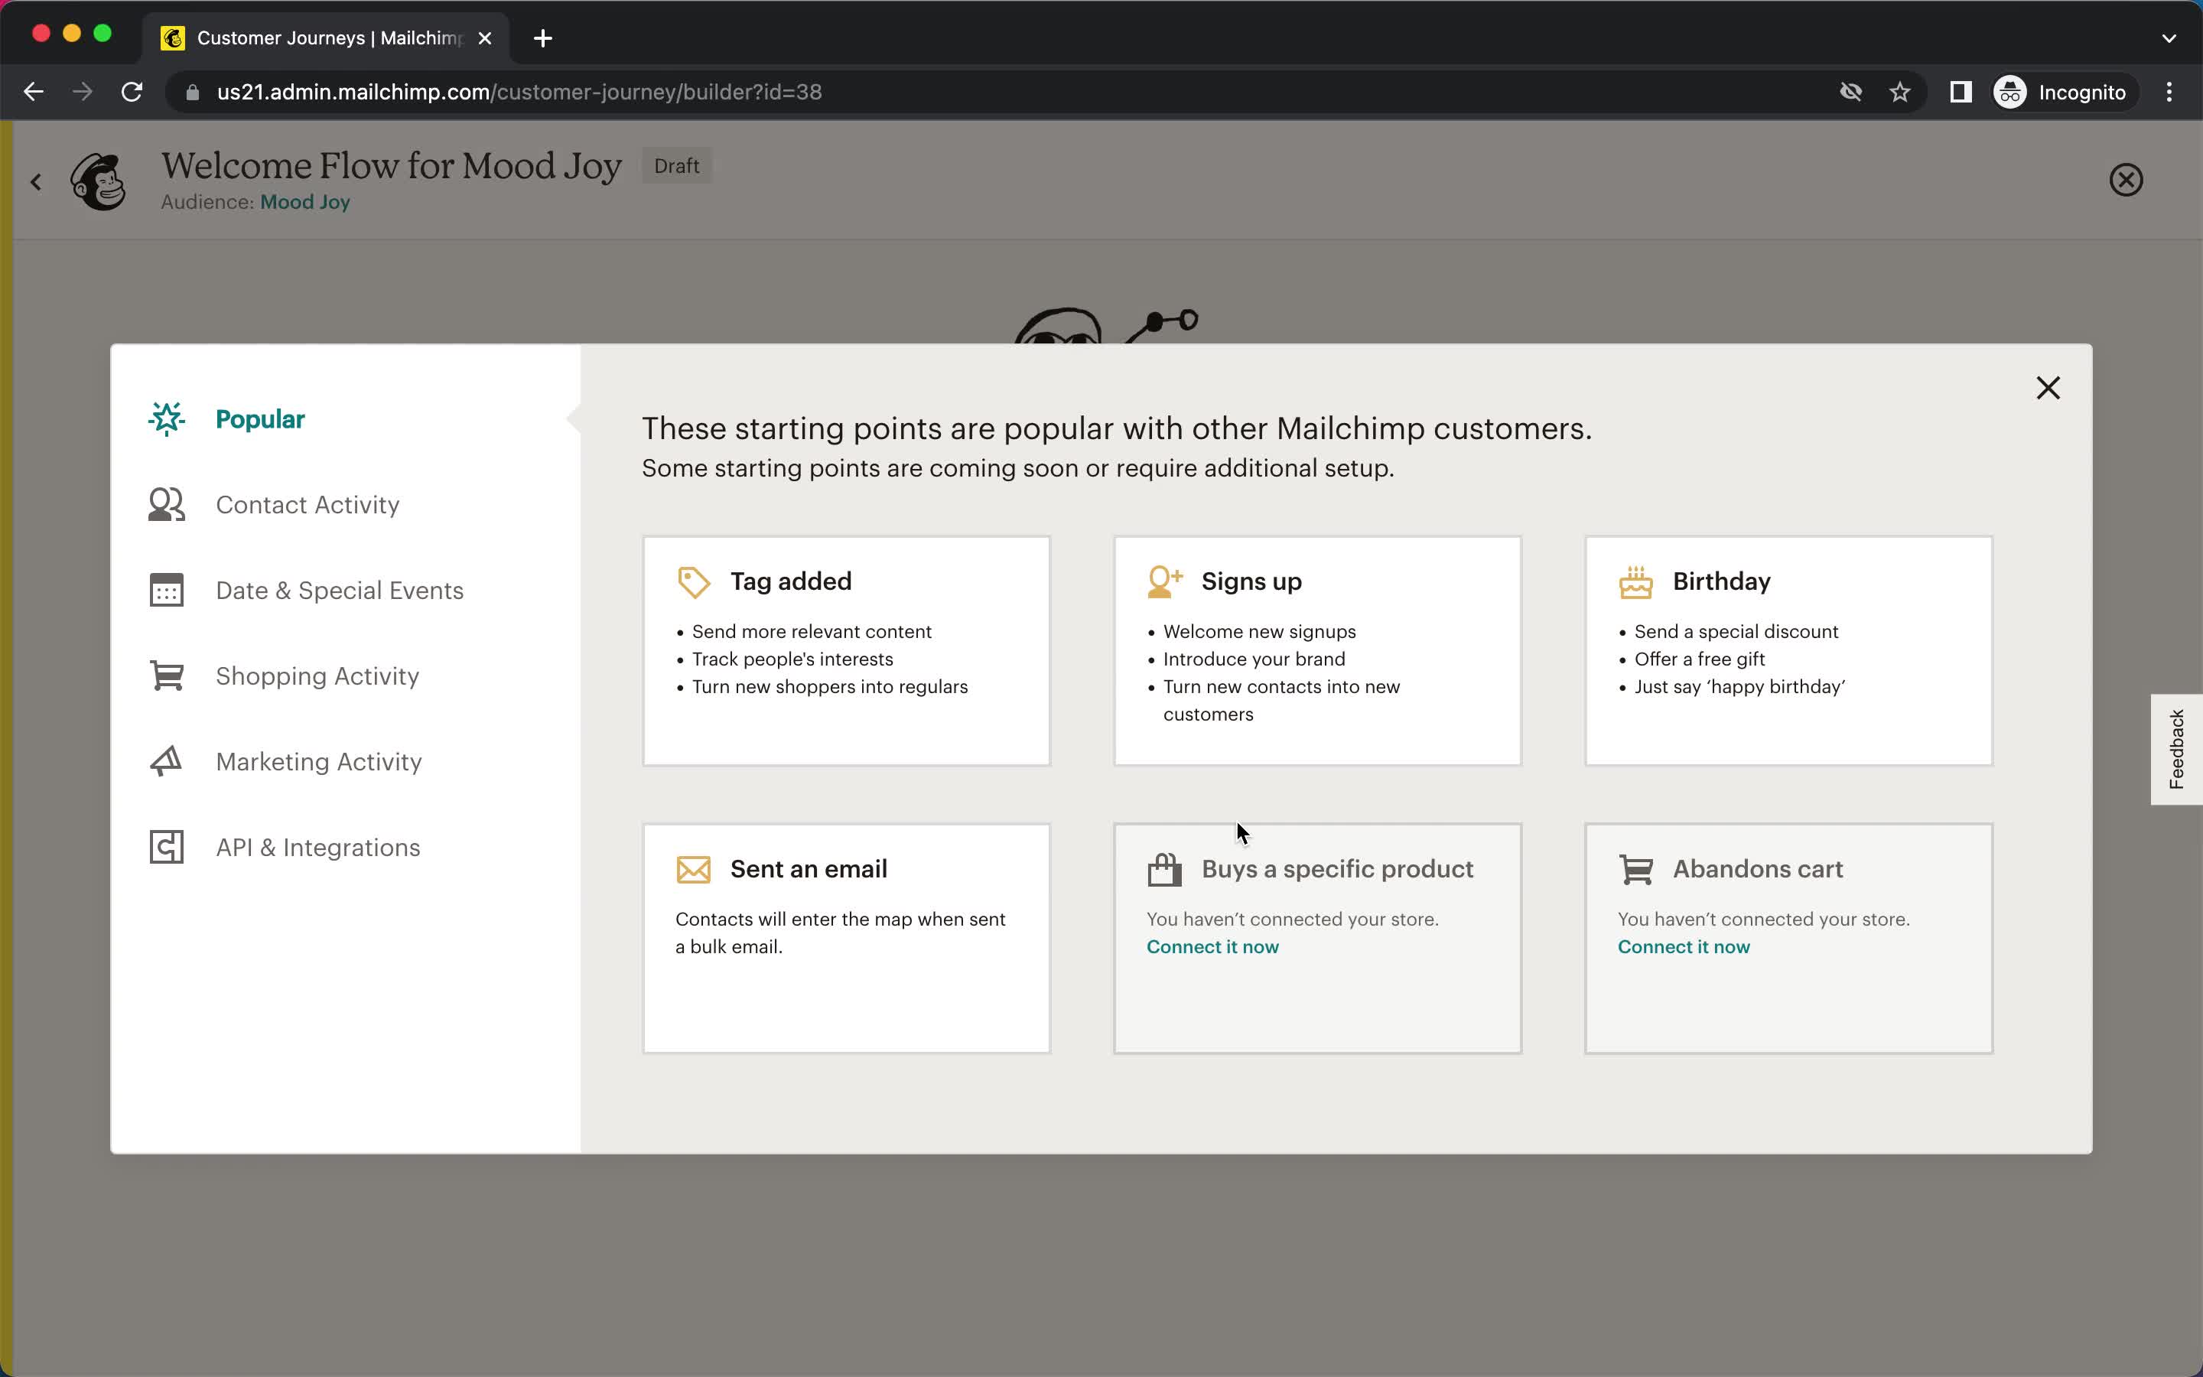Viewport: 2203px width, 1377px height.
Task: Click the Mood Joy audience link
Action: click(304, 201)
